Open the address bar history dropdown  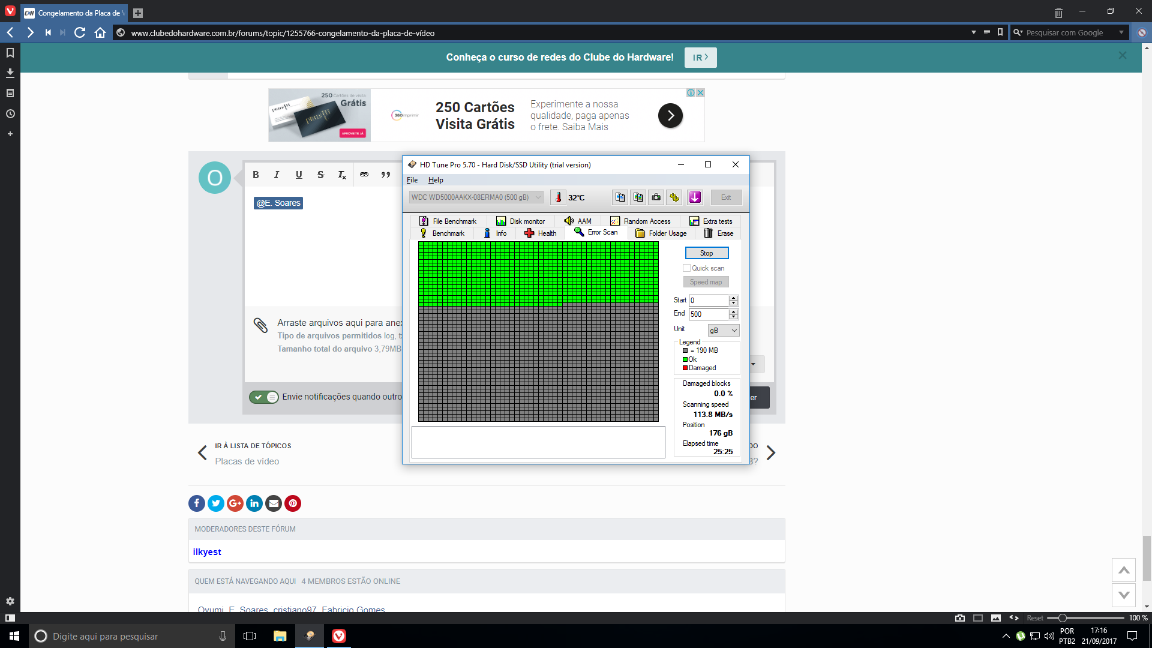(x=973, y=32)
